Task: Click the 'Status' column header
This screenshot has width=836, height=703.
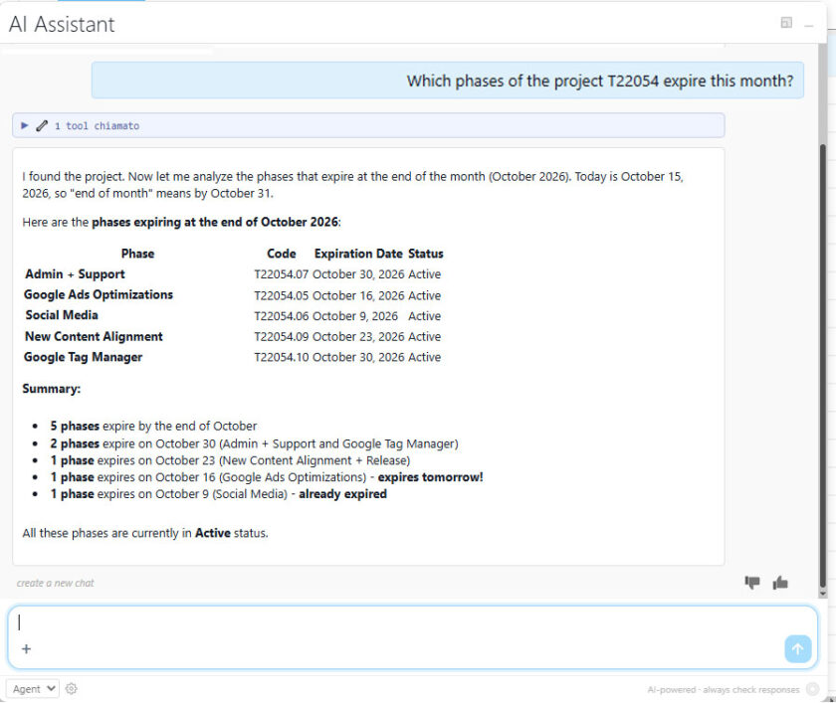Action: [426, 254]
